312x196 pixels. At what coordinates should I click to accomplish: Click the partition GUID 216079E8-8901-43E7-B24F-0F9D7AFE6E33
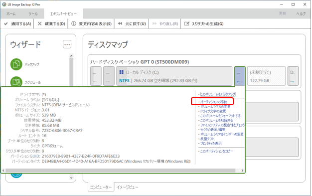(x=81, y=156)
